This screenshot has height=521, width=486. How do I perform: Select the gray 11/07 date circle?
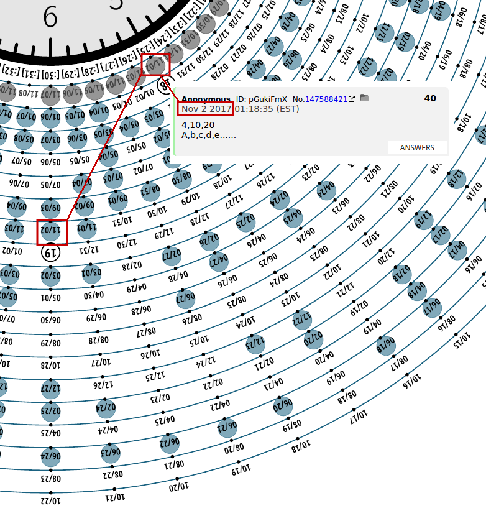[50, 95]
